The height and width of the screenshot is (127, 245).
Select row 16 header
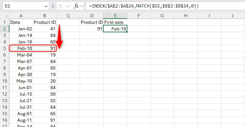coord(5,120)
